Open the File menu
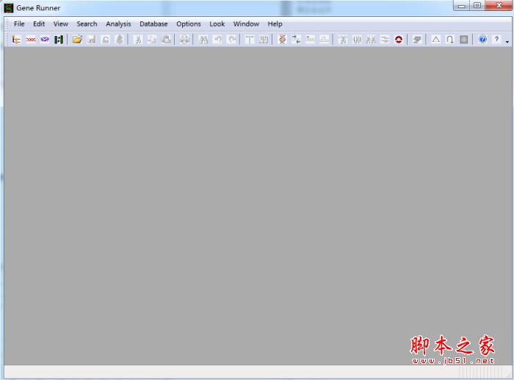This screenshot has height=380, width=514. 19,24
